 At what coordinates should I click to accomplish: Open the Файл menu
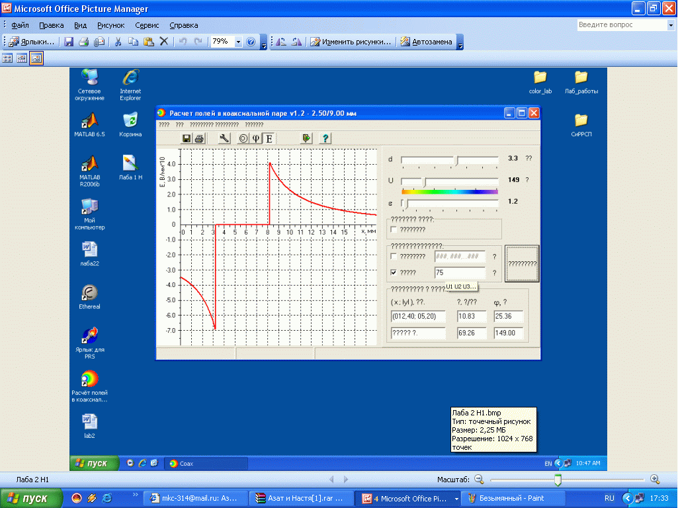20,25
